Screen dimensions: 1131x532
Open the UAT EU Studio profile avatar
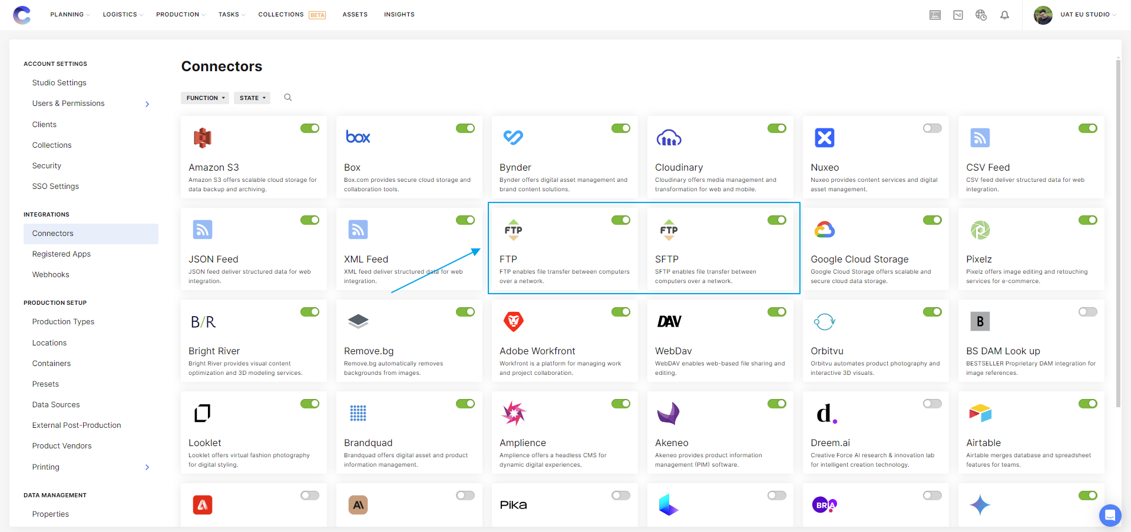pyautogui.click(x=1043, y=15)
